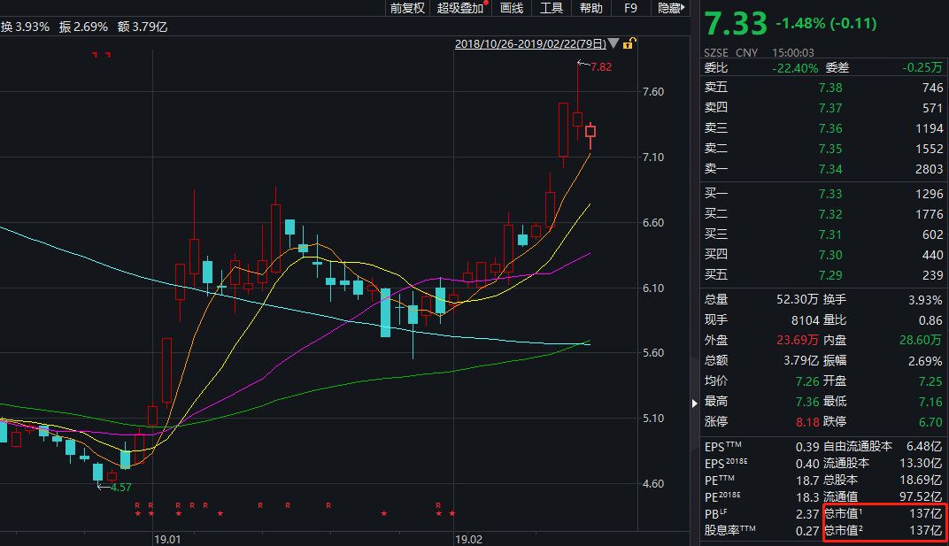Toggle 隐藏 to hide the side panel
This screenshot has width=949, height=546.
pyautogui.click(x=669, y=8)
